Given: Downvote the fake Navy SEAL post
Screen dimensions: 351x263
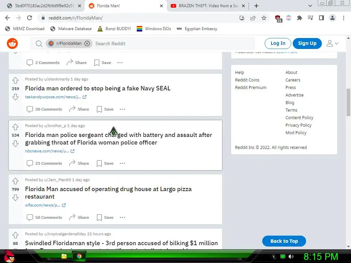Looking at the screenshot, I should tap(15, 97).
